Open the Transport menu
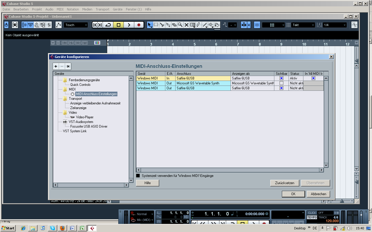Screen dimensions: 372x232 pyautogui.click(x=102, y=9)
